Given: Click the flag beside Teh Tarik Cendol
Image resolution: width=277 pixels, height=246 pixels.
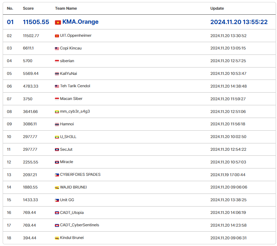Looking at the screenshot, I should pyautogui.click(x=57, y=87).
